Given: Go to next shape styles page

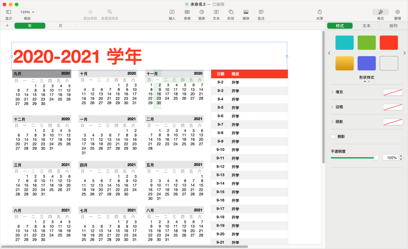Looking at the screenshot, I should point(405,53).
